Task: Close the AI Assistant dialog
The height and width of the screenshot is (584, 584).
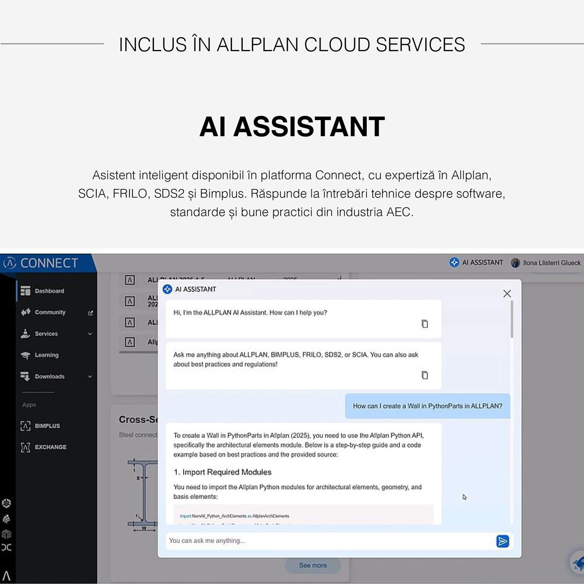Action: click(x=507, y=293)
